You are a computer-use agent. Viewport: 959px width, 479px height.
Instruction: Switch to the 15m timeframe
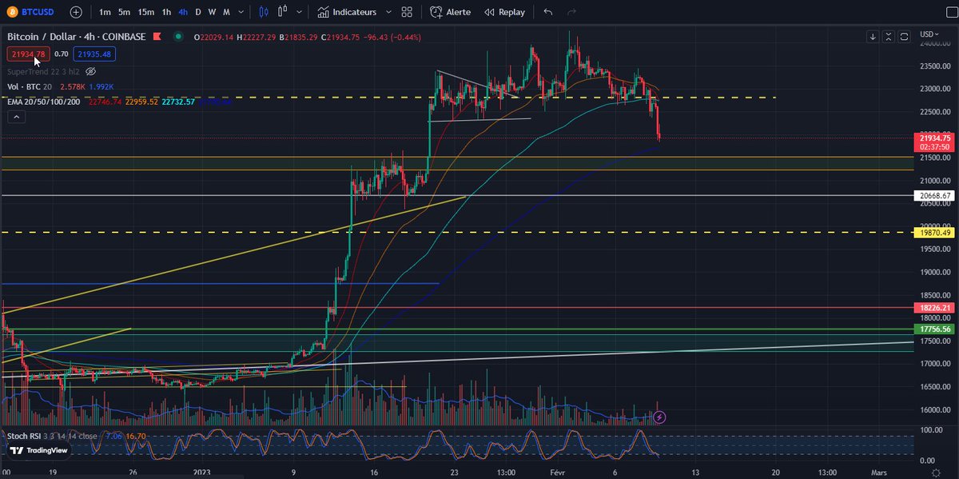(x=146, y=12)
